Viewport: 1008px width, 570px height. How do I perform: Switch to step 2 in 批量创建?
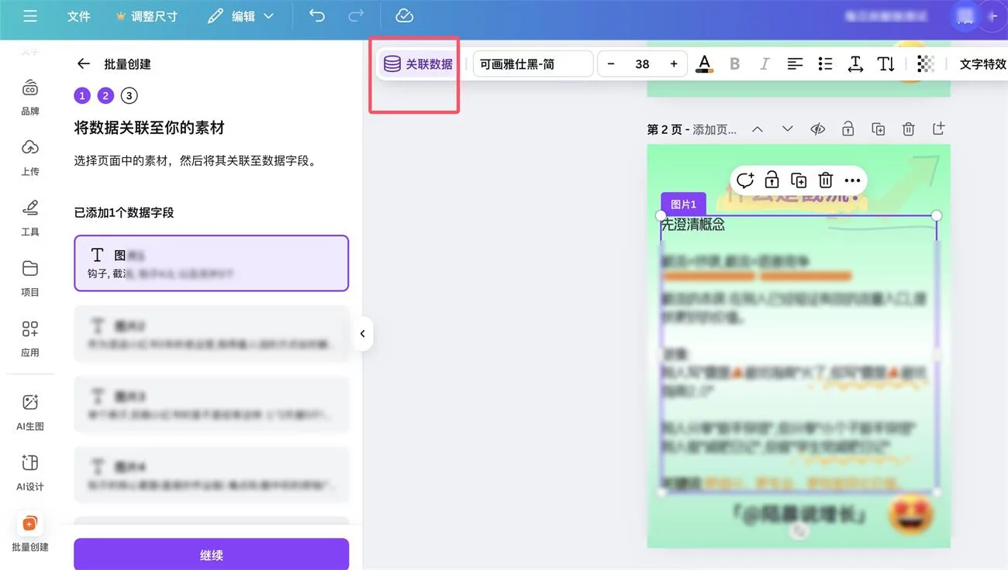click(x=105, y=95)
